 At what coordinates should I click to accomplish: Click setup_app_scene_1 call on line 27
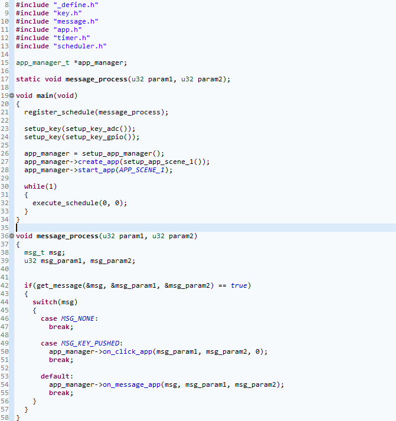coord(160,162)
